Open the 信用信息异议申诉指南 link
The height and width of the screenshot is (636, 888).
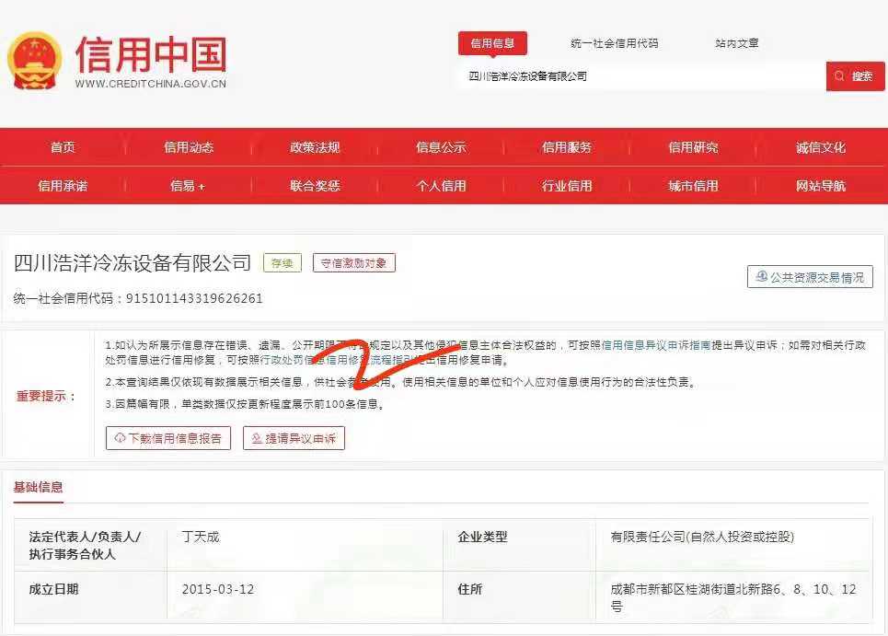(x=656, y=345)
